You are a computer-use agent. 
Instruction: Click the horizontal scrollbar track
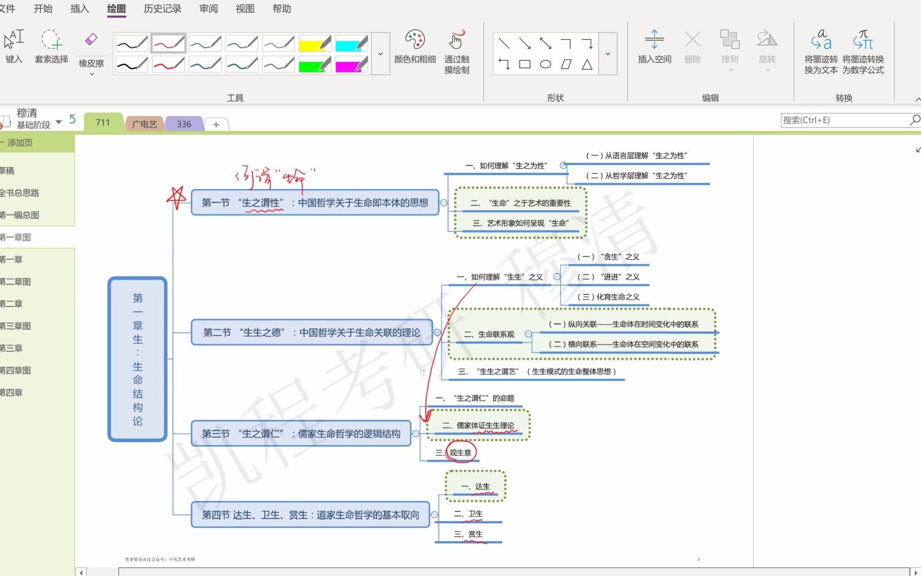click(x=498, y=572)
